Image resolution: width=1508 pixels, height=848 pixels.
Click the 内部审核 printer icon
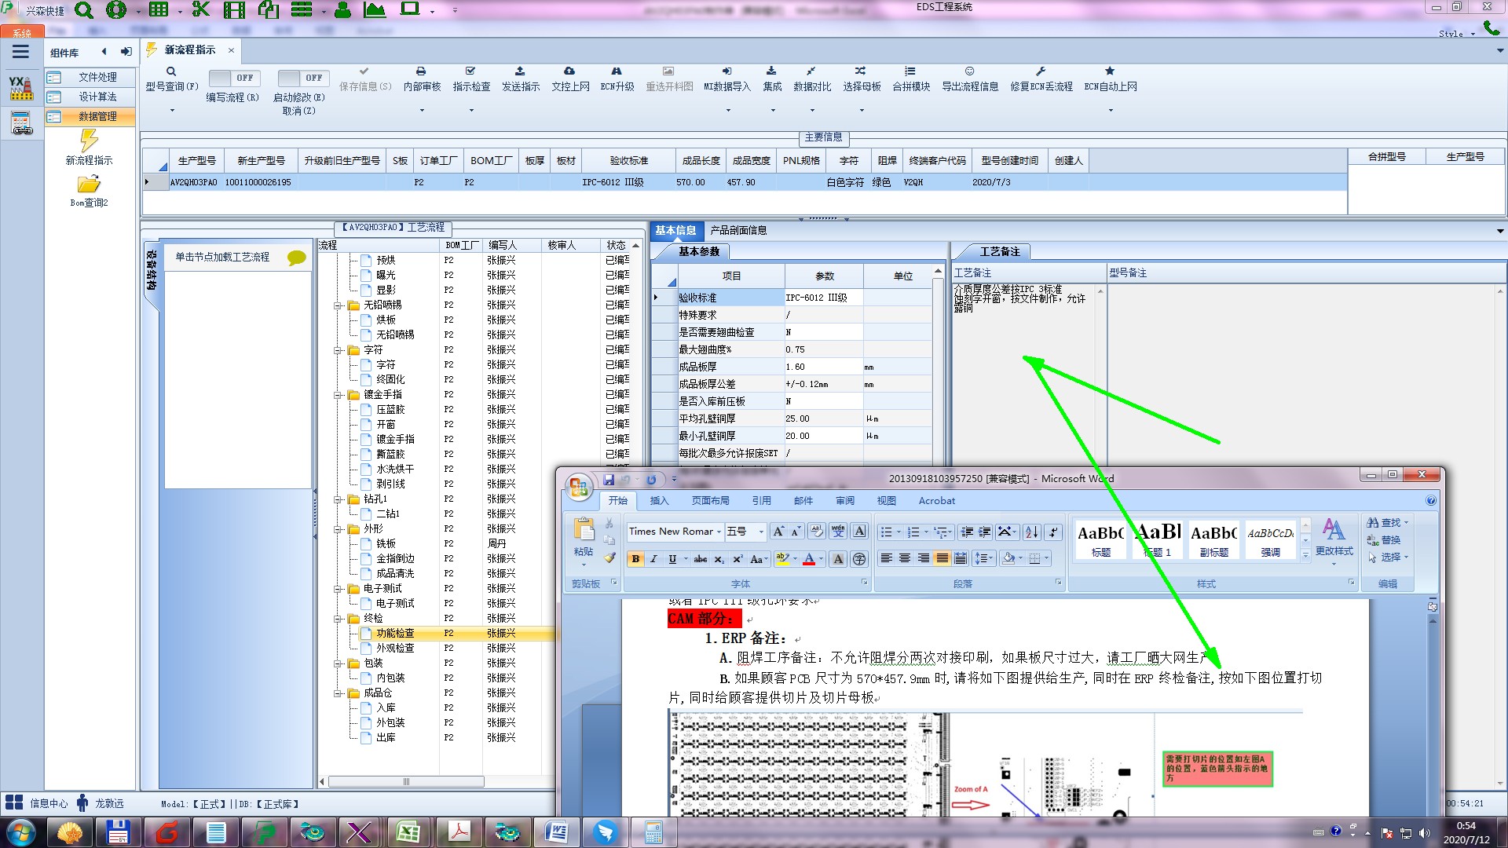pos(421,71)
